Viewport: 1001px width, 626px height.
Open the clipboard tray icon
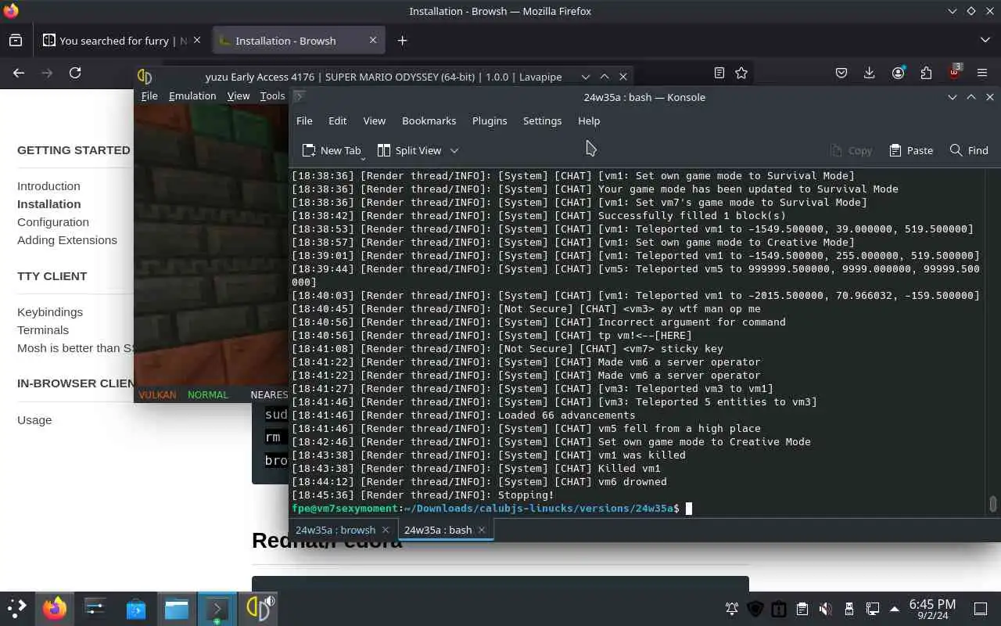click(x=802, y=609)
